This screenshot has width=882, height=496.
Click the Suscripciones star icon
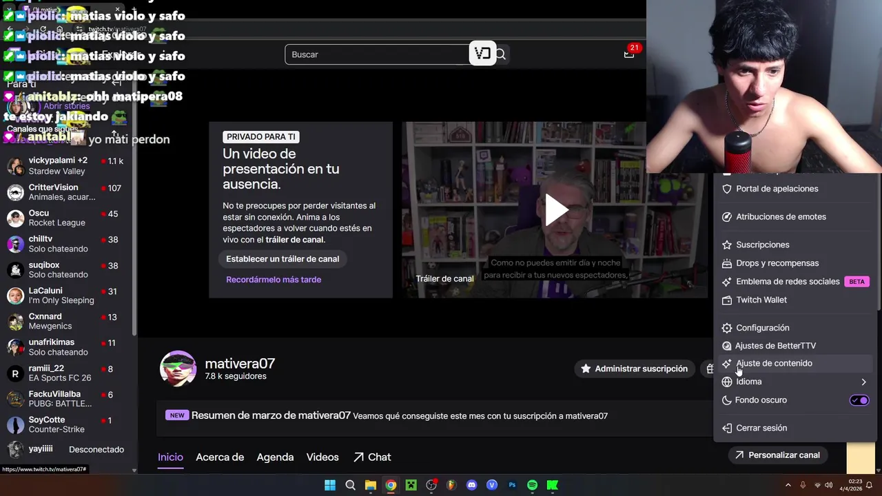(726, 245)
